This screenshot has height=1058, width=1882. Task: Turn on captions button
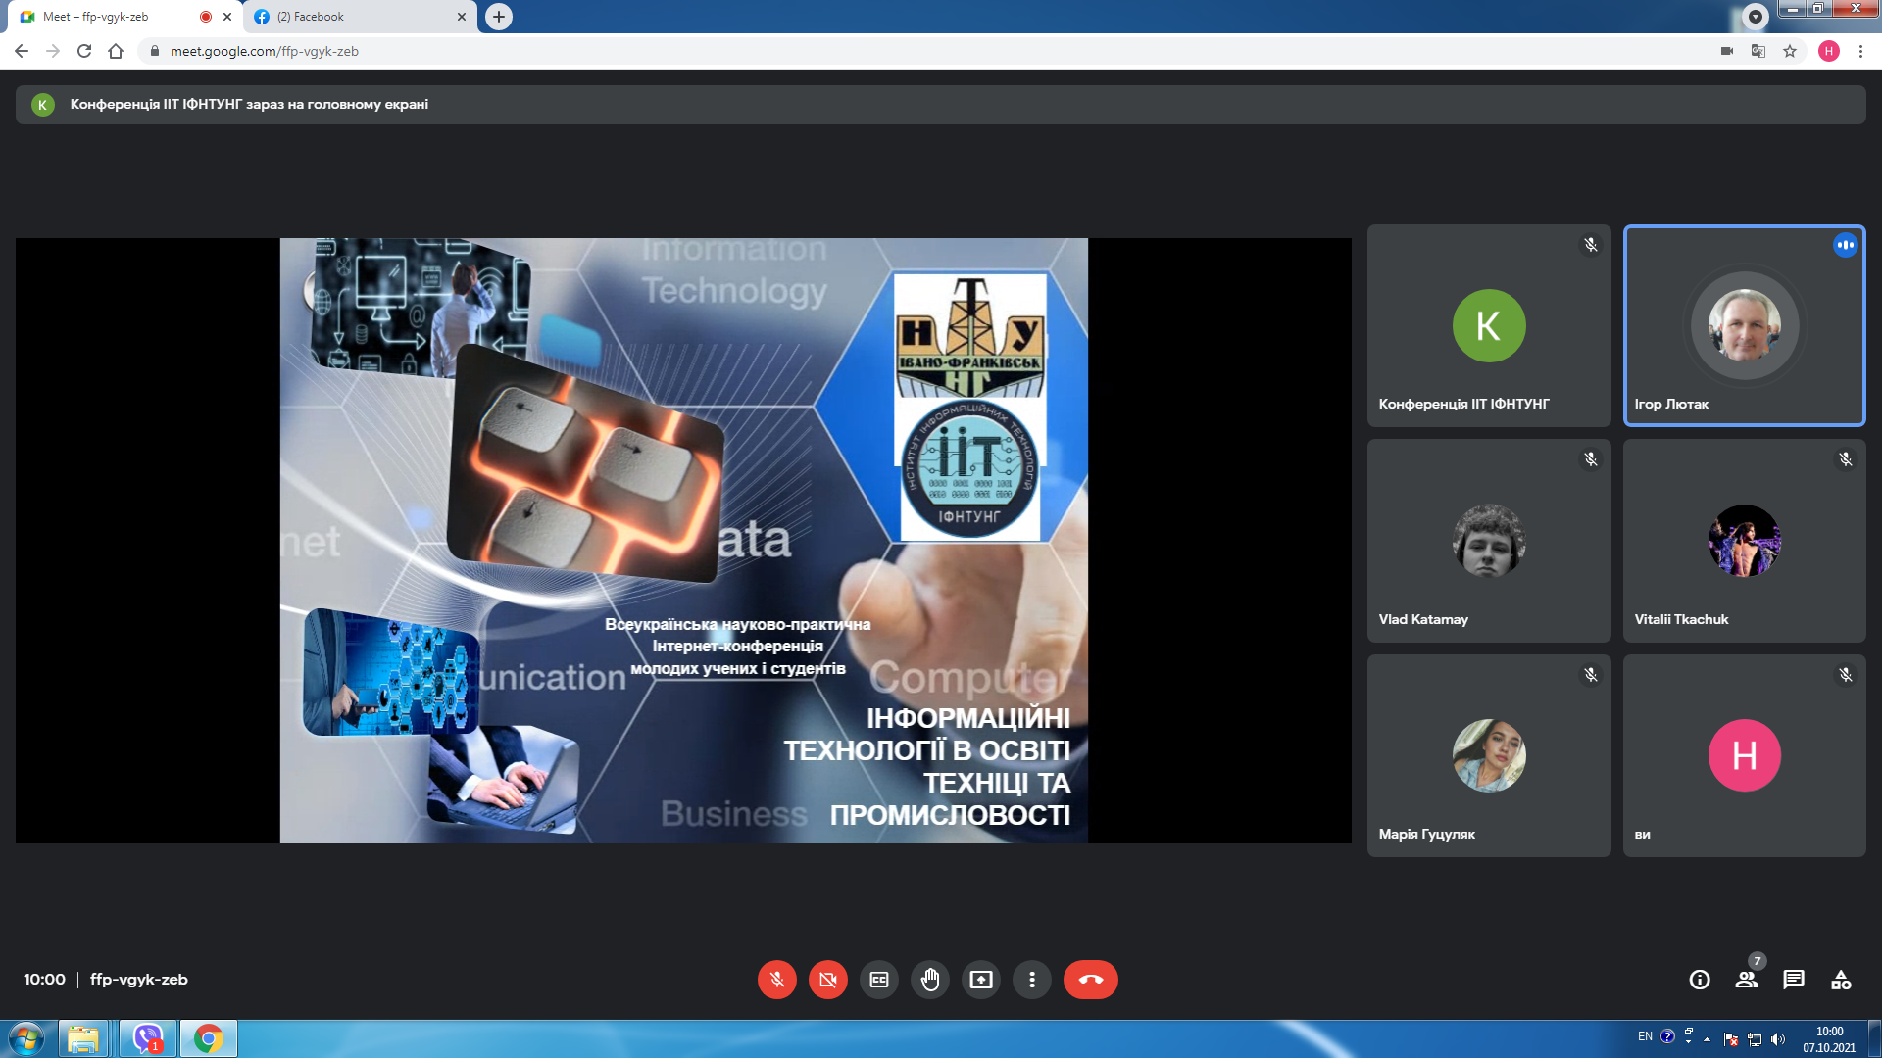click(879, 980)
